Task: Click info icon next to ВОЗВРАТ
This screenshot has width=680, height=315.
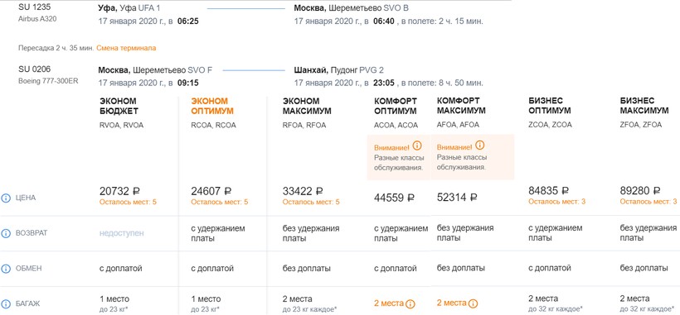Action: pyautogui.click(x=6, y=233)
